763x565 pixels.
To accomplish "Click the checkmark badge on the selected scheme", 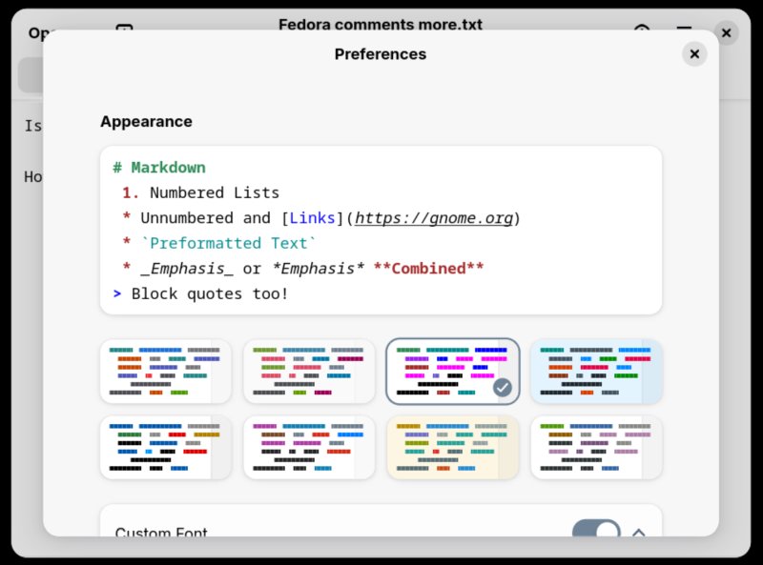I will tap(504, 388).
